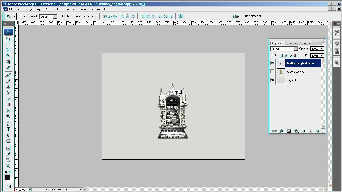Image resolution: width=342 pixels, height=192 pixels.
Task: Enable Show Transform Controls checkbox
Action: pyautogui.click(x=63, y=16)
